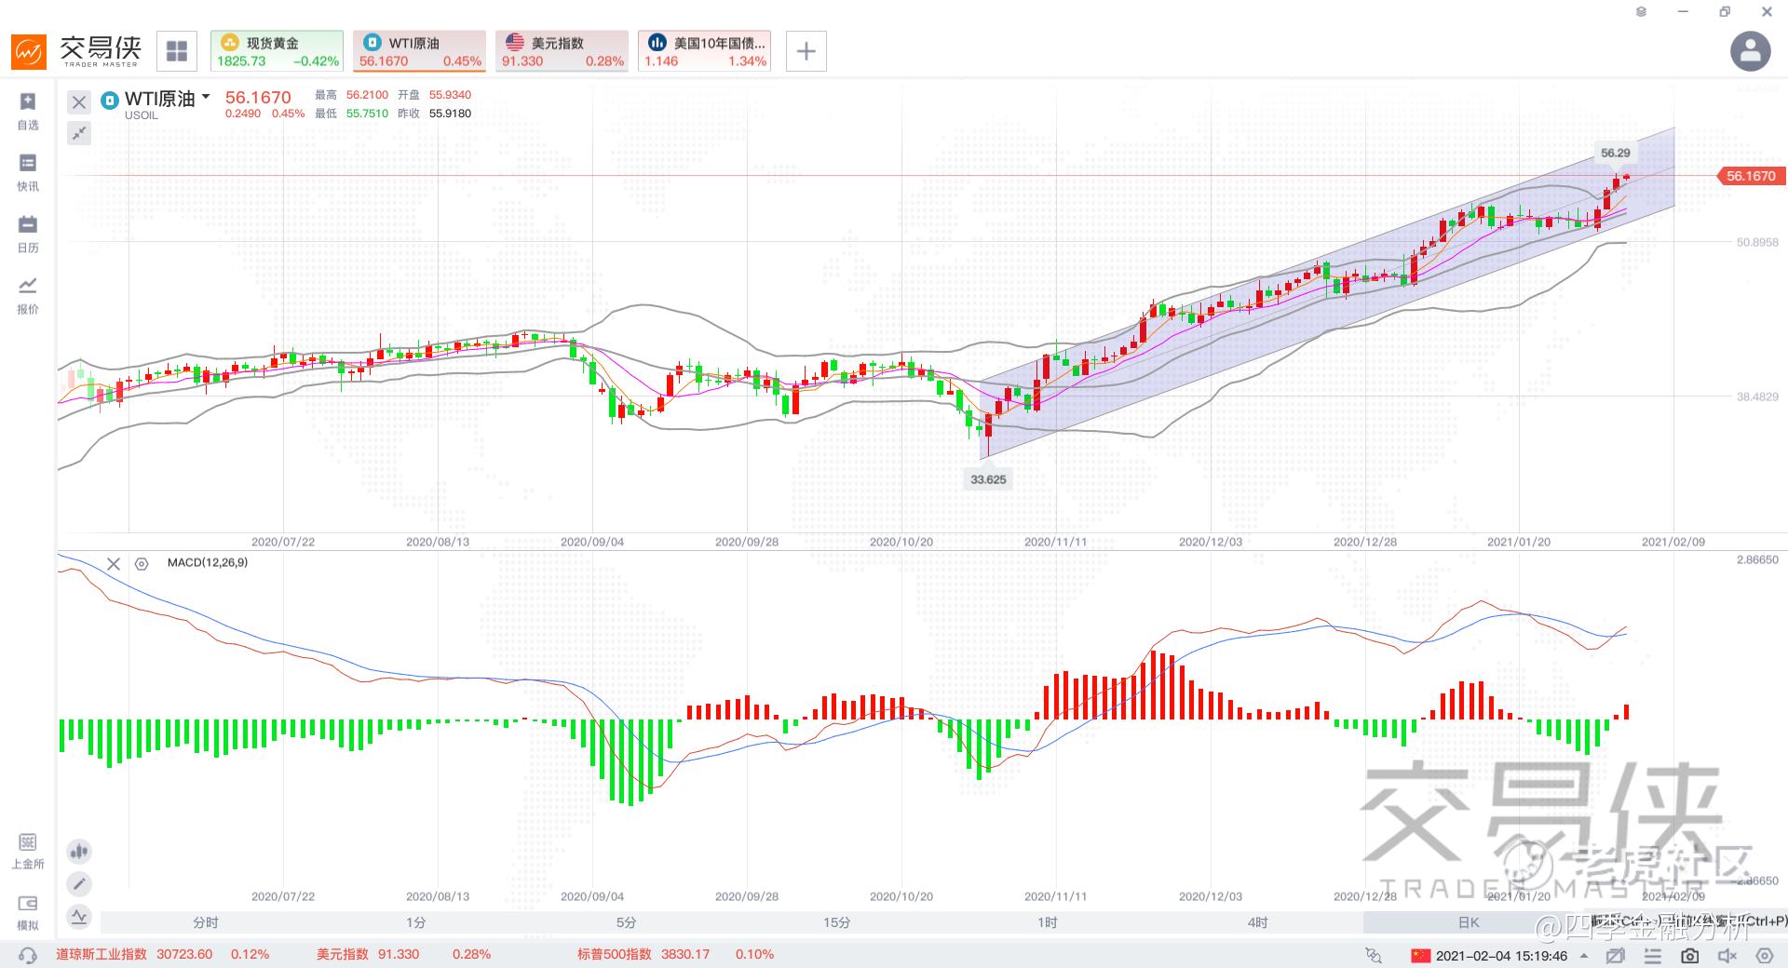This screenshot has height=968, width=1788.
Task: Expand the timezone arrow next to clock
Action: click(1585, 955)
